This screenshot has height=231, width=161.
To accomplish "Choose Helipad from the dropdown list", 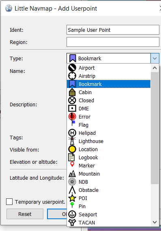I will pos(109,133).
